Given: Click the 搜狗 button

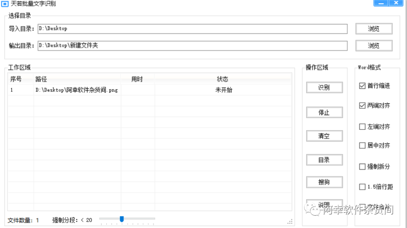Looking at the screenshot, I should 324,182.
